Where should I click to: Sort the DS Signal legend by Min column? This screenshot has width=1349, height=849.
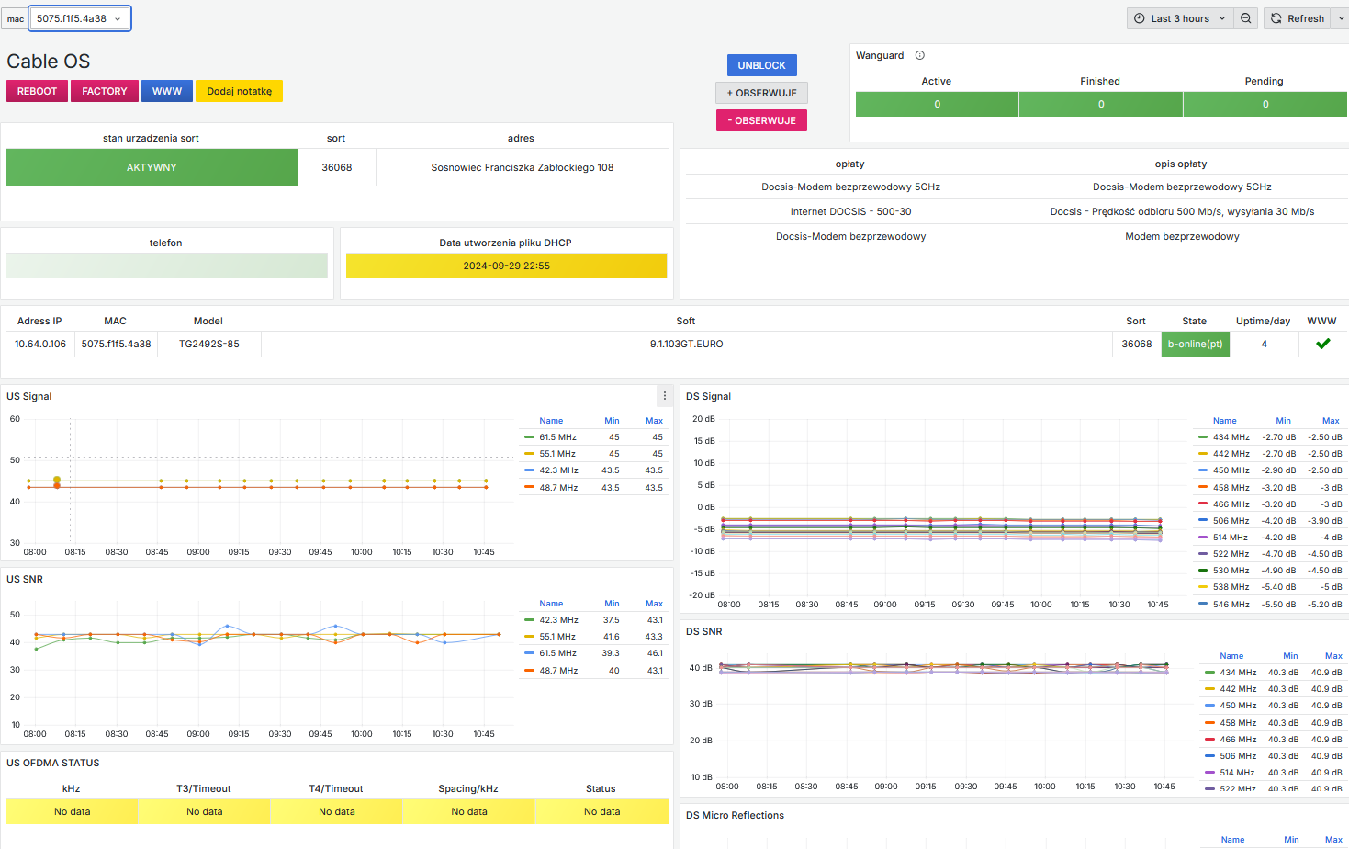pyautogui.click(x=1283, y=421)
